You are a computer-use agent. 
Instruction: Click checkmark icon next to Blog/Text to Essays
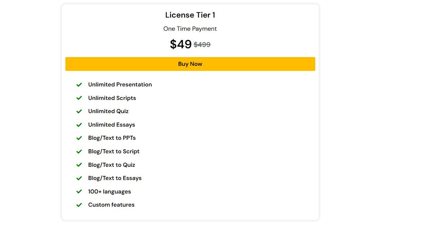pos(79,178)
